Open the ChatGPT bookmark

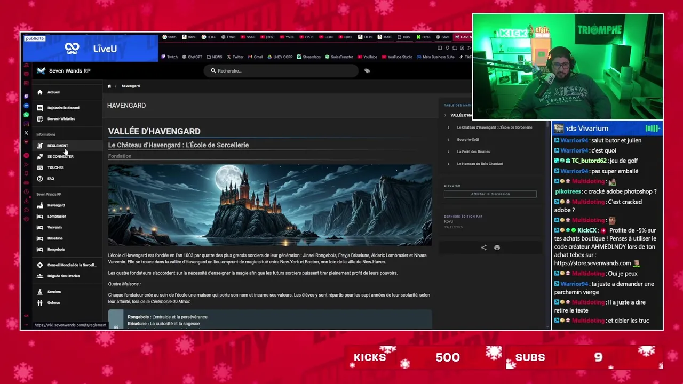click(x=192, y=57)
